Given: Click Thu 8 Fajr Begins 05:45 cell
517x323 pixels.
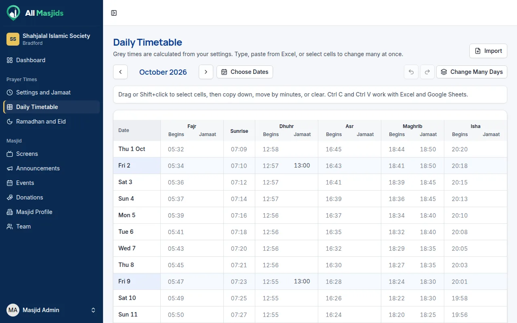Looking at the screenshot, I should point(176,265).
